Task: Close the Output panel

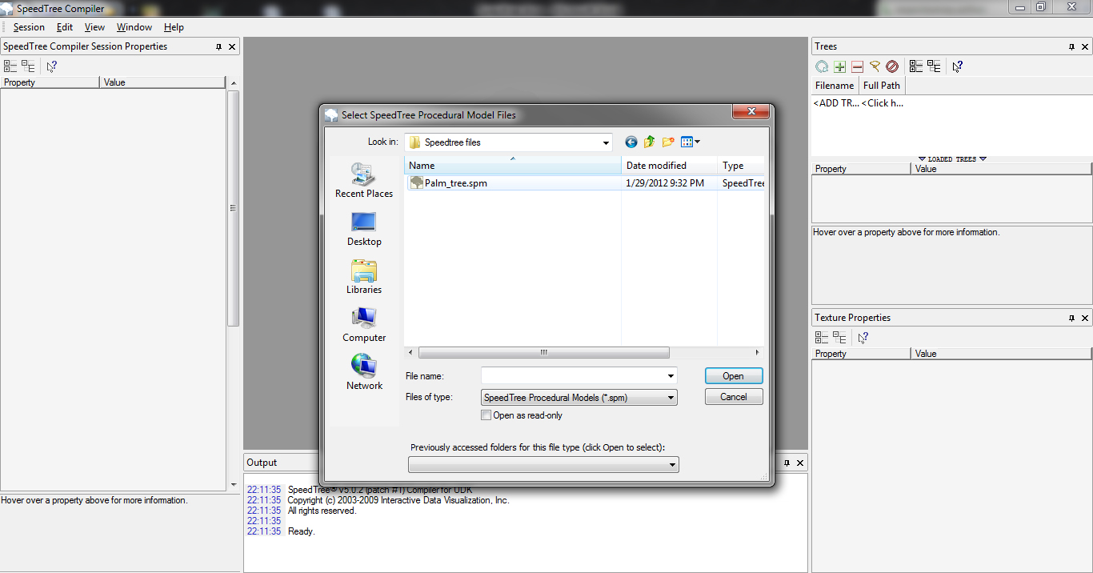Action: click(800, 463)
